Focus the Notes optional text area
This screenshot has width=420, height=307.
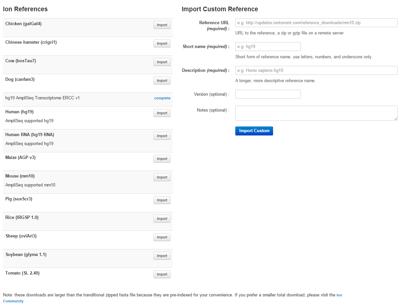316,113
